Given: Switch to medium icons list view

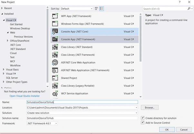Looking at the screenshot, I should (102, 9).
